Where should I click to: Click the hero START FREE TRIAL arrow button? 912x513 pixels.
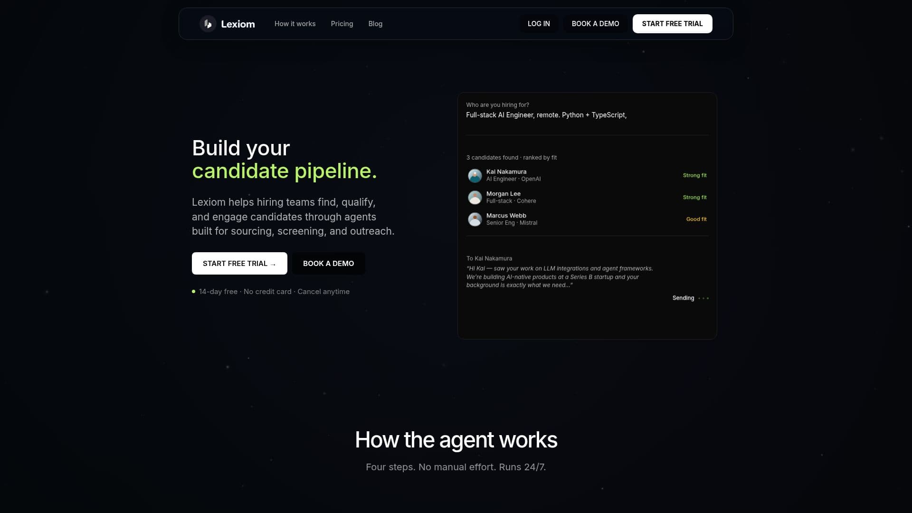(x=239, y=264)
